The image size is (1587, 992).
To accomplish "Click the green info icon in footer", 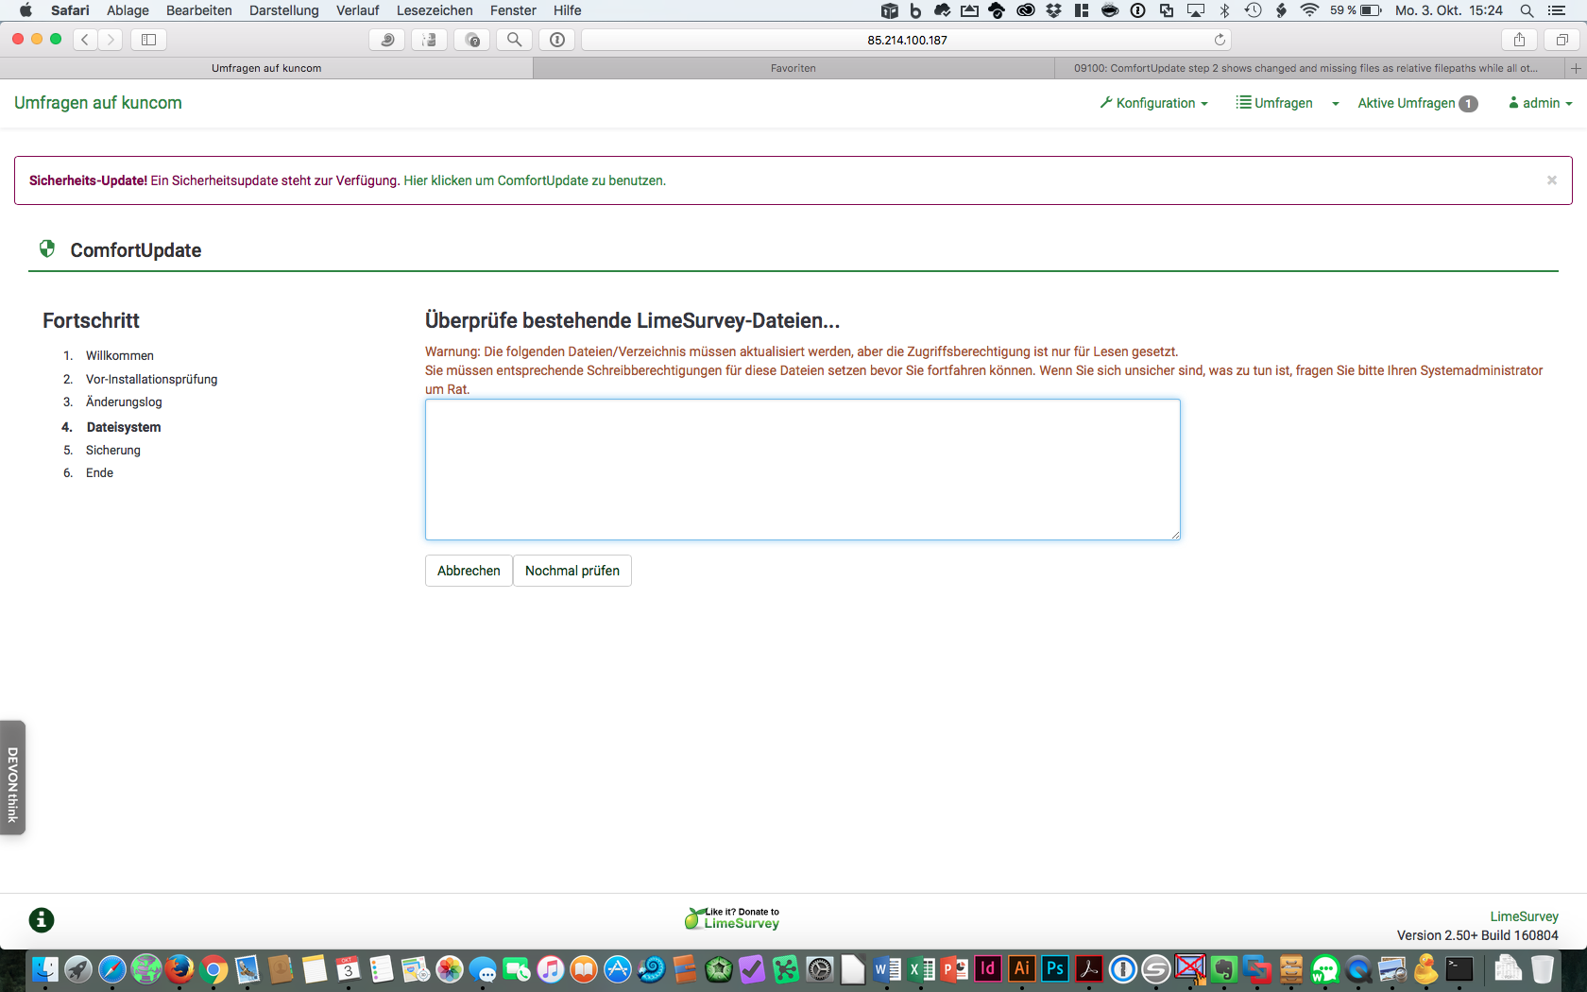I will pyautogui.click(x=42, y=920).
